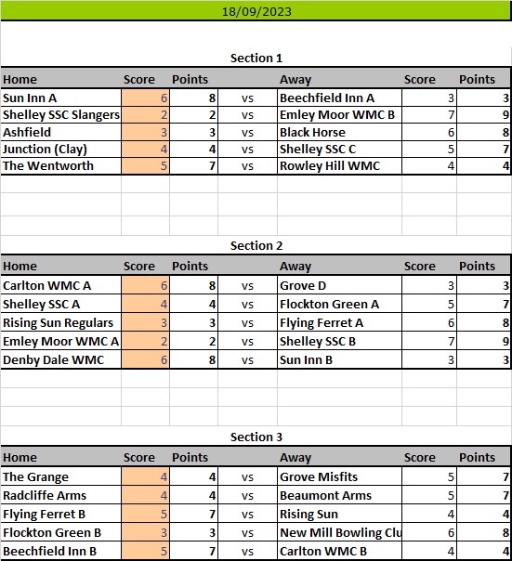The width and height of the screenshot is (512, 561).
Task: Select the Section 3 heading
Action: pos(256,437)
